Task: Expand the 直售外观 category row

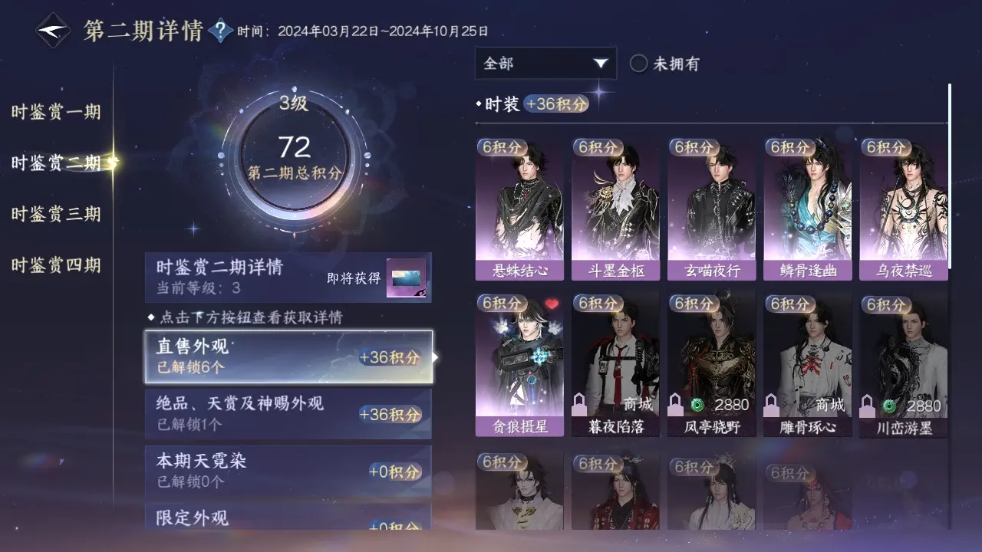Action: [x=288, y=357]
